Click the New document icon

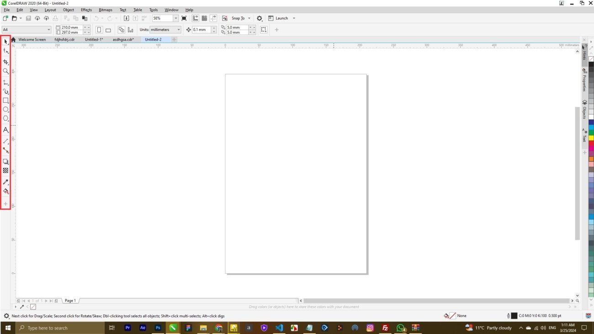[5, 18]
